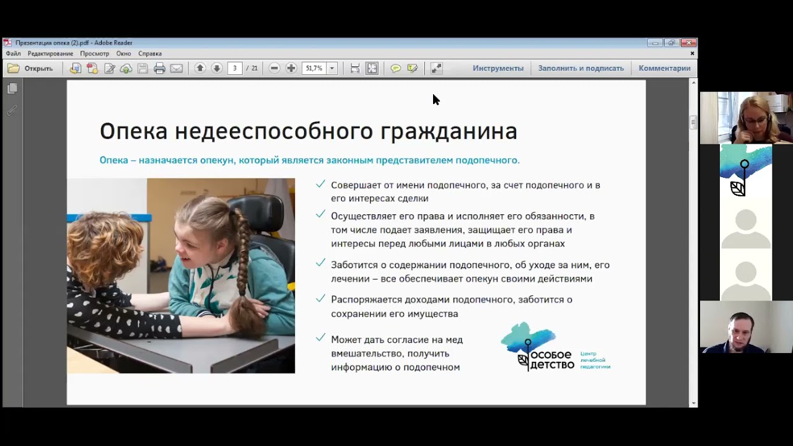Click the convert to PDF online icon
This screenshot has width=793, height=446.
pyautogui.click(x=75, y=68)
